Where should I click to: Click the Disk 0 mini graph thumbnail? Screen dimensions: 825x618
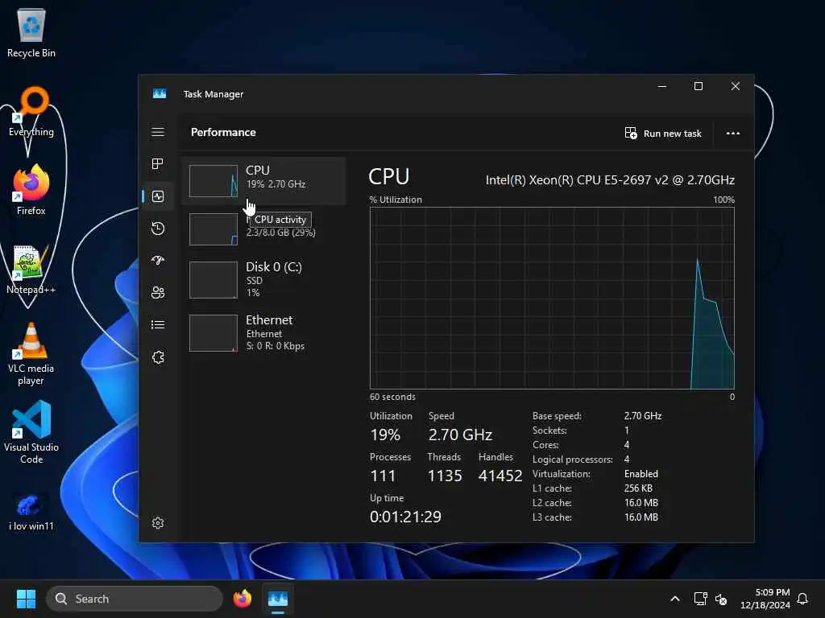click(x=213, y=280)
